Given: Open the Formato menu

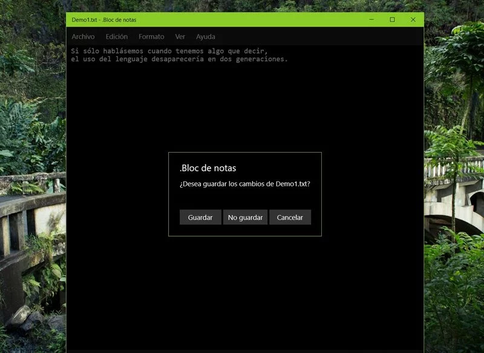Looking at the screenshot, I should tap(151, 37).
